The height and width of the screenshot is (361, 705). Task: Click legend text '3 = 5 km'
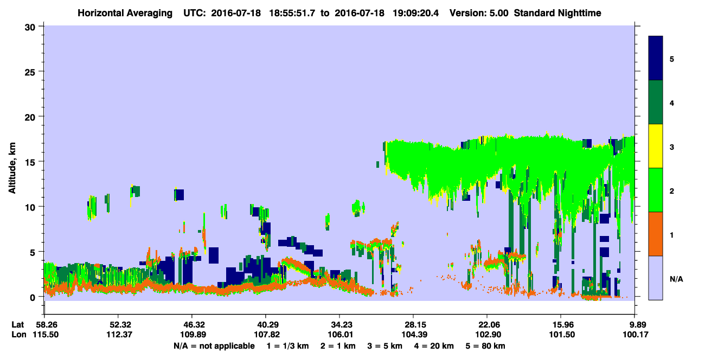pyautogui.click(x=385, y=346)
